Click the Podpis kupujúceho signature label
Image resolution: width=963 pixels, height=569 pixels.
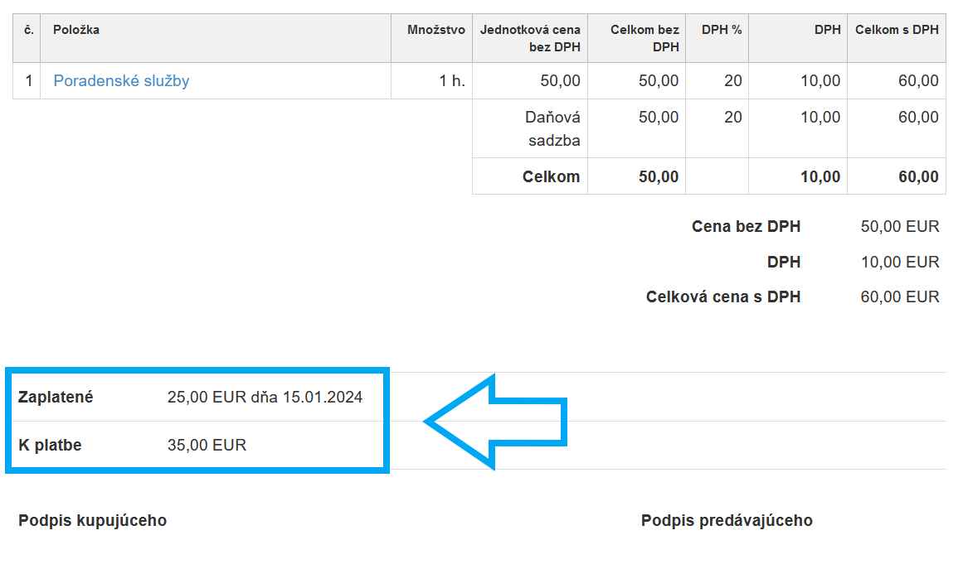tap(92, 521)
